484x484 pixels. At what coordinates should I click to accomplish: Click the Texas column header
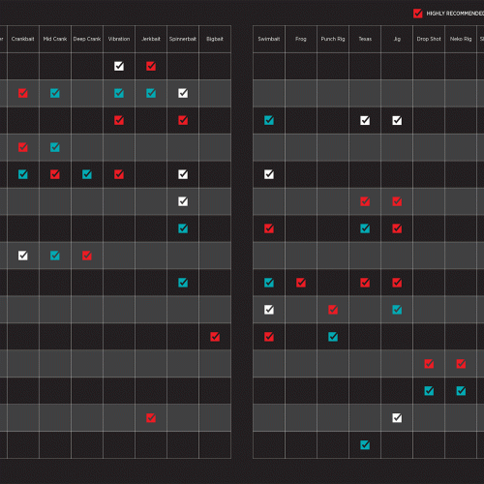(365, 39)
